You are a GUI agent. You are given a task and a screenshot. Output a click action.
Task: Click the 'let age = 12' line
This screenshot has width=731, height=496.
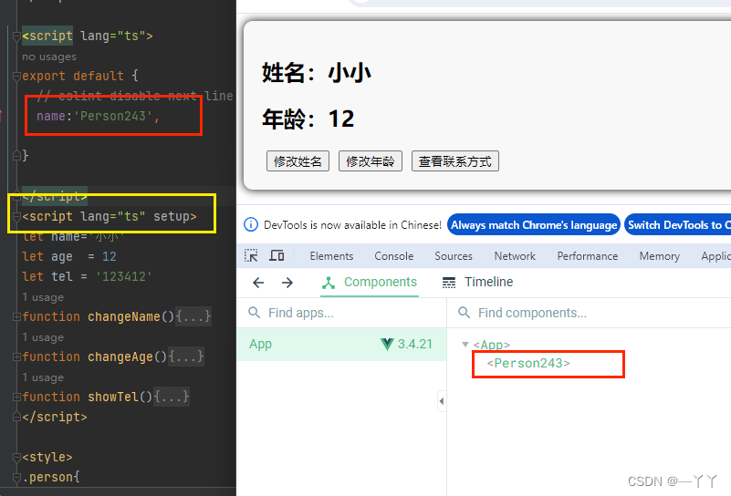pos(69,256)
